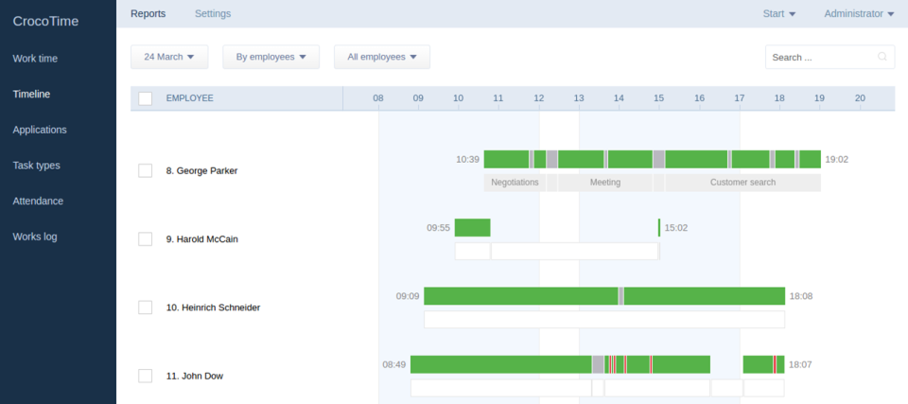Select George Parker's Negotiations task block

515,182
